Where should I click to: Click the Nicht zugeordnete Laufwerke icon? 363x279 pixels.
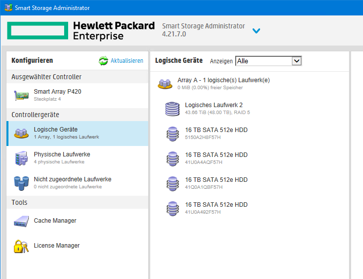[x=21, y=183]
